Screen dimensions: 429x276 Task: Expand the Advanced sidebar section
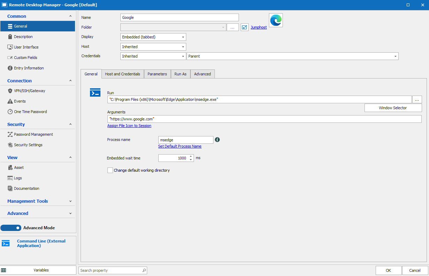[70, 213]
